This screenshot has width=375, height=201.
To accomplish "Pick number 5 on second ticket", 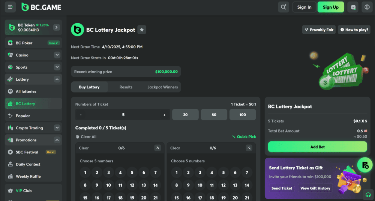I will [x=223, y=172].
